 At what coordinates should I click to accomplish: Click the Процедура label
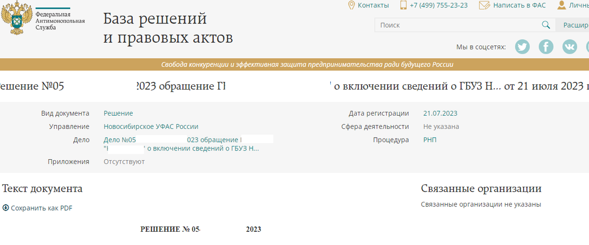tap(391, 140)
